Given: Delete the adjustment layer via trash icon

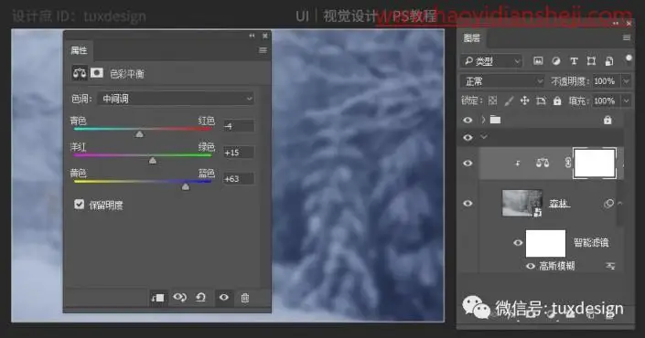Looking at the screenshot, I should coord(245,297).
